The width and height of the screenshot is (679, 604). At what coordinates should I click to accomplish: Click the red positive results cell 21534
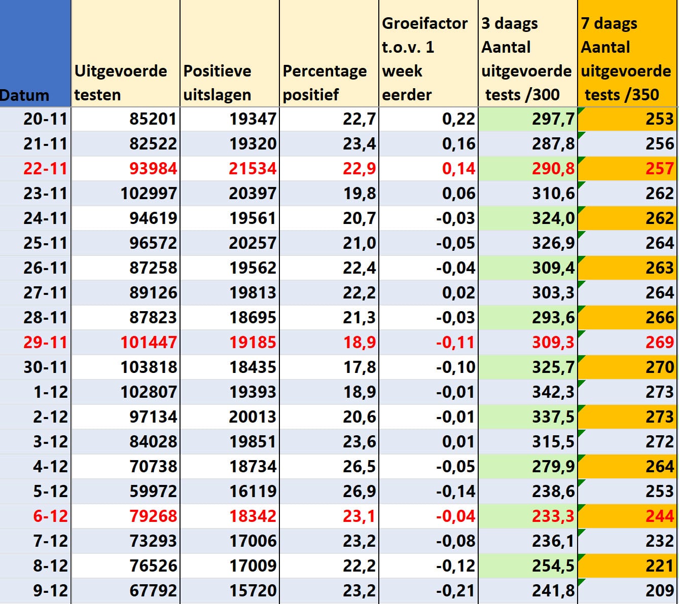click(x=230, y=169)
